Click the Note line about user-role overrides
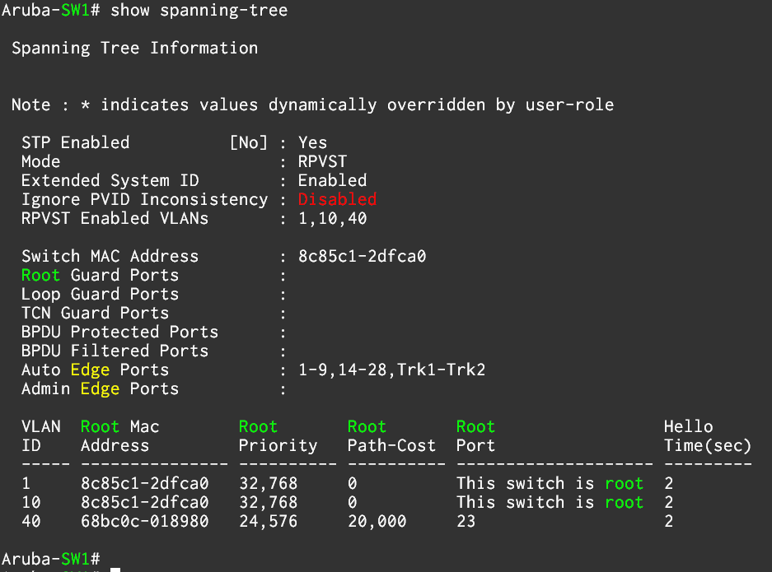 click(312, 105)
